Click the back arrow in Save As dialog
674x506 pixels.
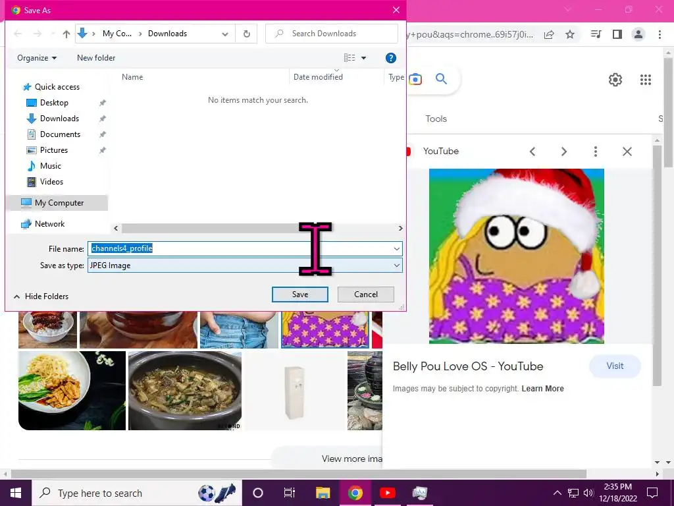[x=18, y=34]
